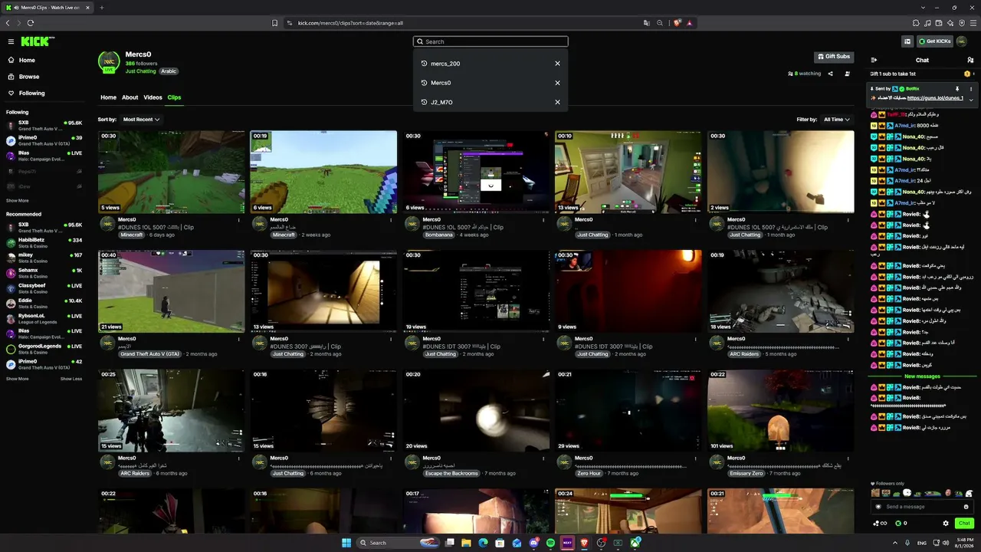This screenshot has height=552, width=981.
Task: Open the Most Recent sort dropdown
Action: (x=141, y=120)
